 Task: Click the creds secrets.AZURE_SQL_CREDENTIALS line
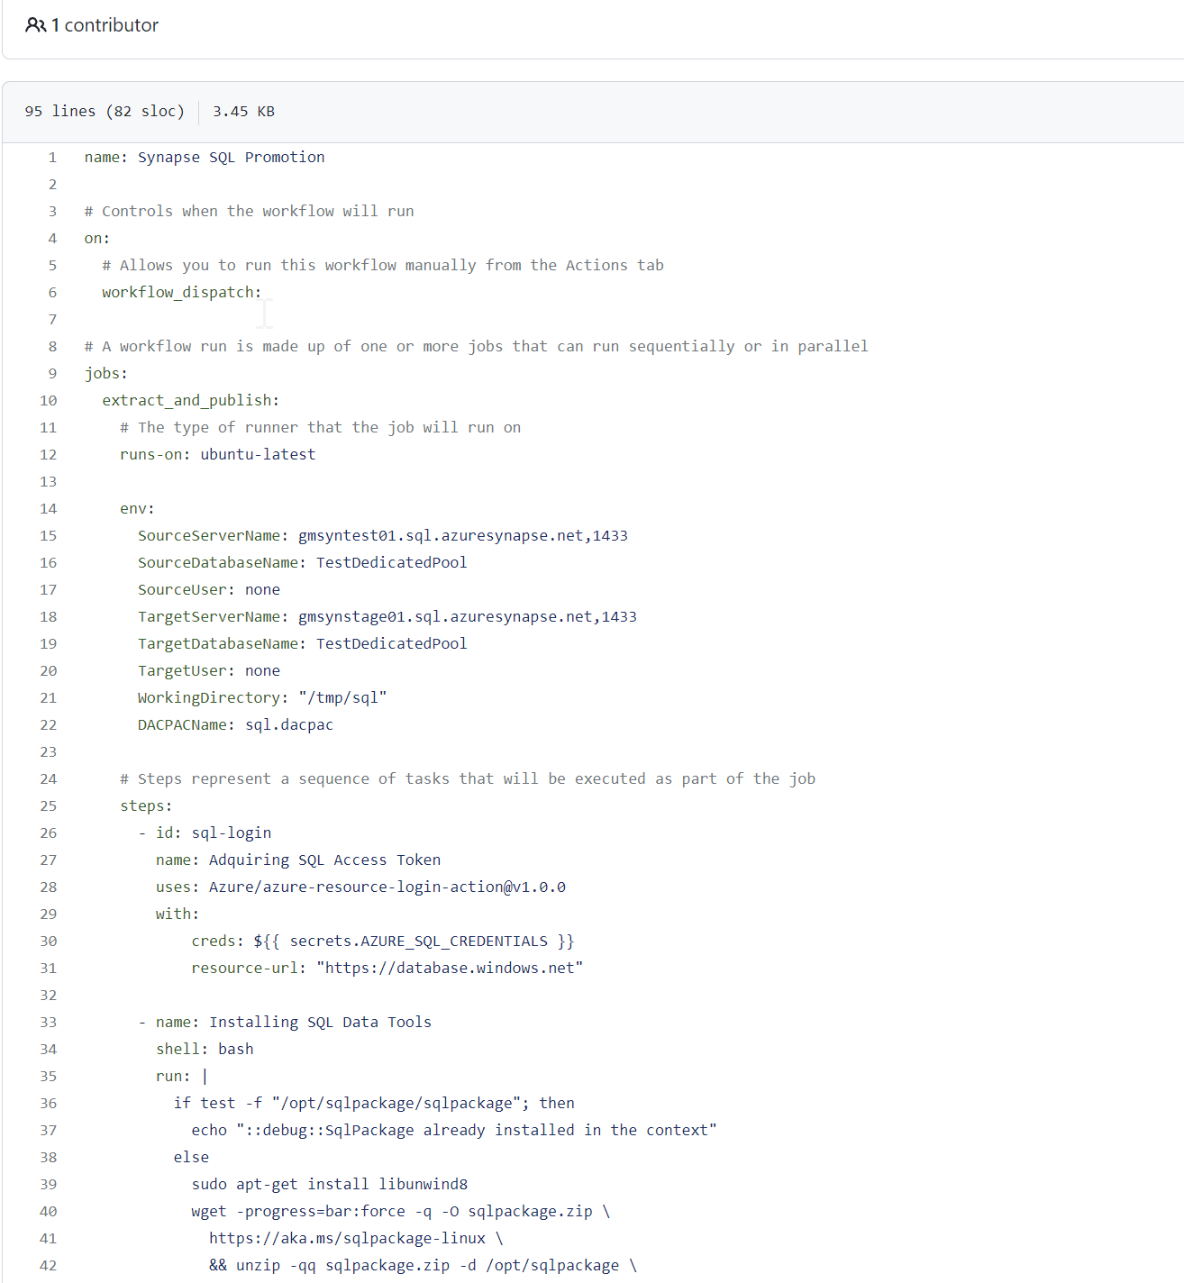383,942
